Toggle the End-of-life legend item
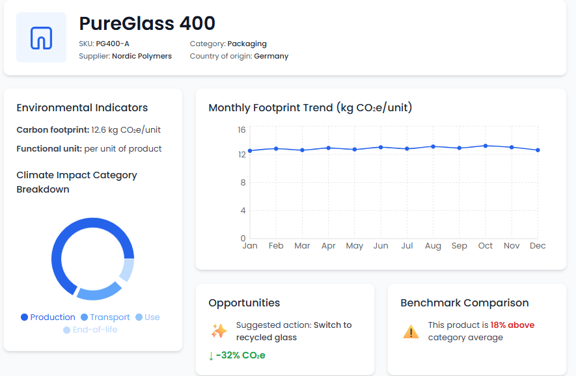 (x=90, y=330)
